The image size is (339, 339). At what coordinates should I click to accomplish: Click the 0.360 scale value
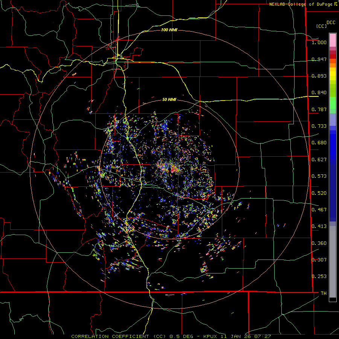[319, 243]
